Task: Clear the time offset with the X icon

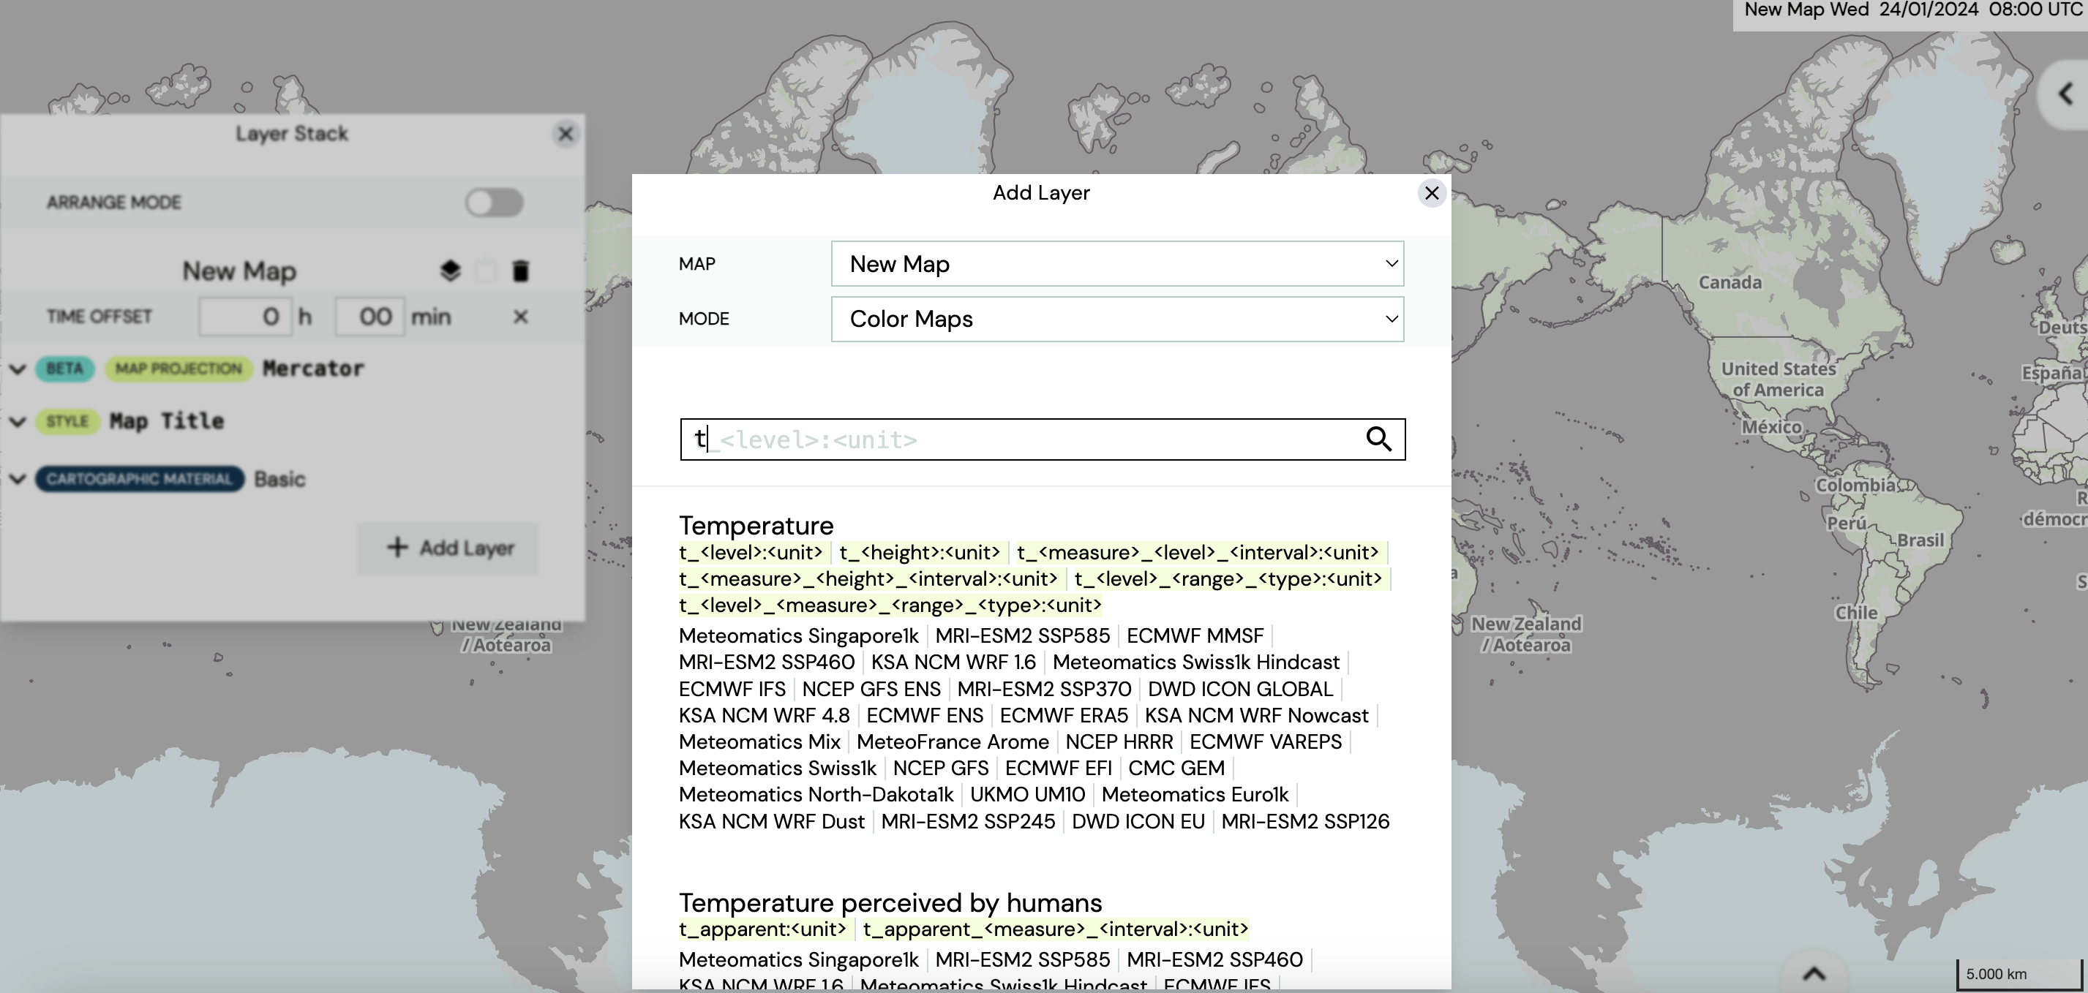Action: click(520, 317)
